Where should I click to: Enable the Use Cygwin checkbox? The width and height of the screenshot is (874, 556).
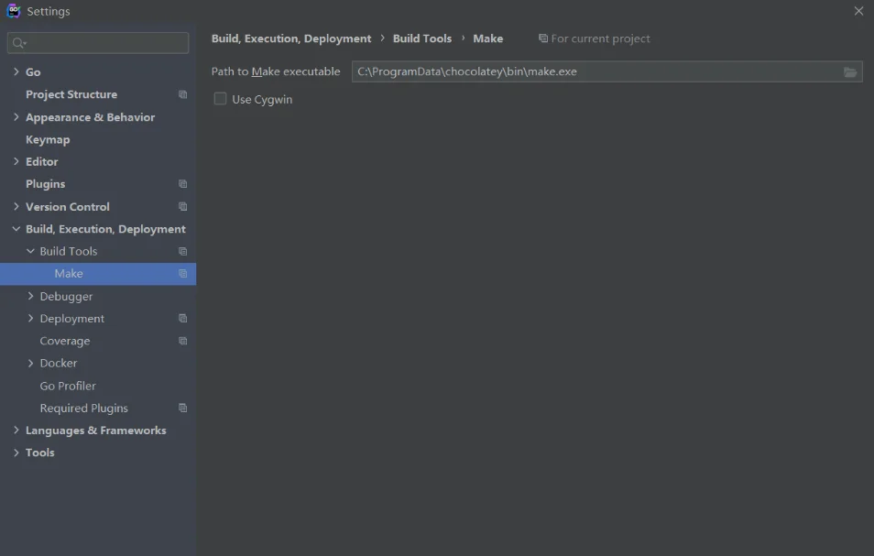(x=220, y=99)
